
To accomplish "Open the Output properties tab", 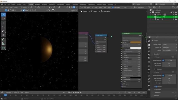I will click(x=149, y=48).
